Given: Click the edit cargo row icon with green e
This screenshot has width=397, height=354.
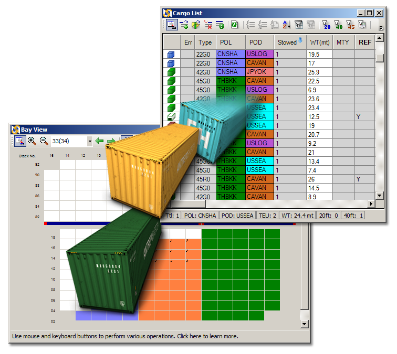Looking at the screenshot, I should click(220, 25).
